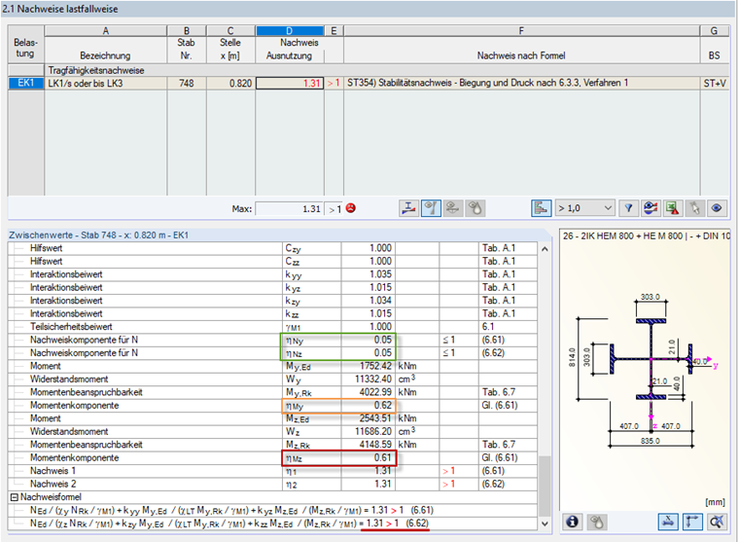Select the EK1 row header cell

coord(26,83)
